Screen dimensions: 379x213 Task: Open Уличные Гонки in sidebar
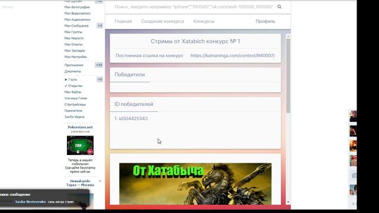76,98
